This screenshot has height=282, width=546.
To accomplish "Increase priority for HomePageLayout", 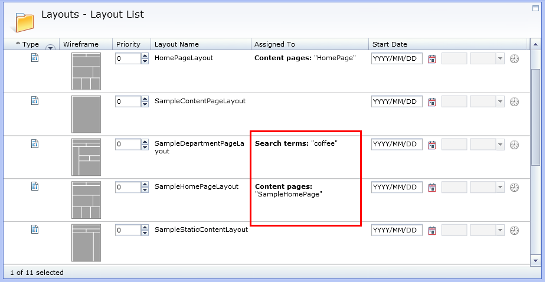I will pyautogui.click(x=145, y=56).
